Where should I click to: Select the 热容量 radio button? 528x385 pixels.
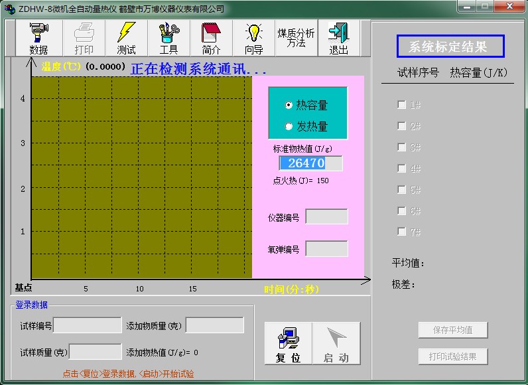(289, 105)
